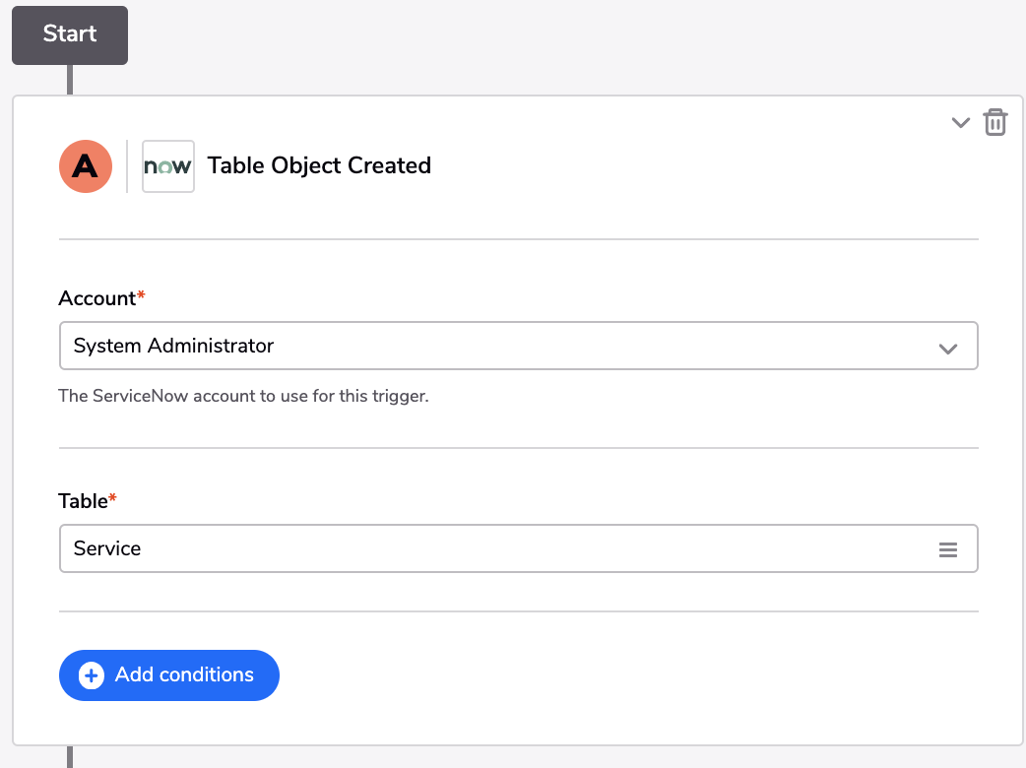Viewport: 1026px width, 768px height.
Task: Click the connector line below Start
Action: 70,80
